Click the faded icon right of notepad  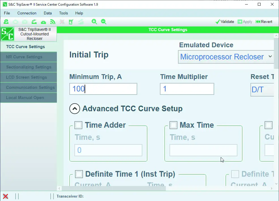click(x=81, y=22)
